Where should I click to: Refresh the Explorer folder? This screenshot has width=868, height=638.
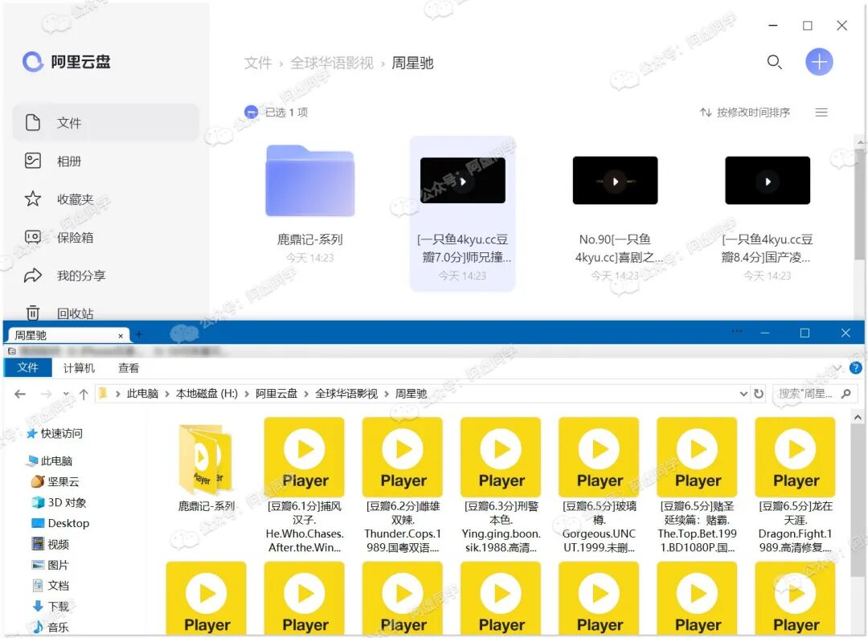(759, 394)
